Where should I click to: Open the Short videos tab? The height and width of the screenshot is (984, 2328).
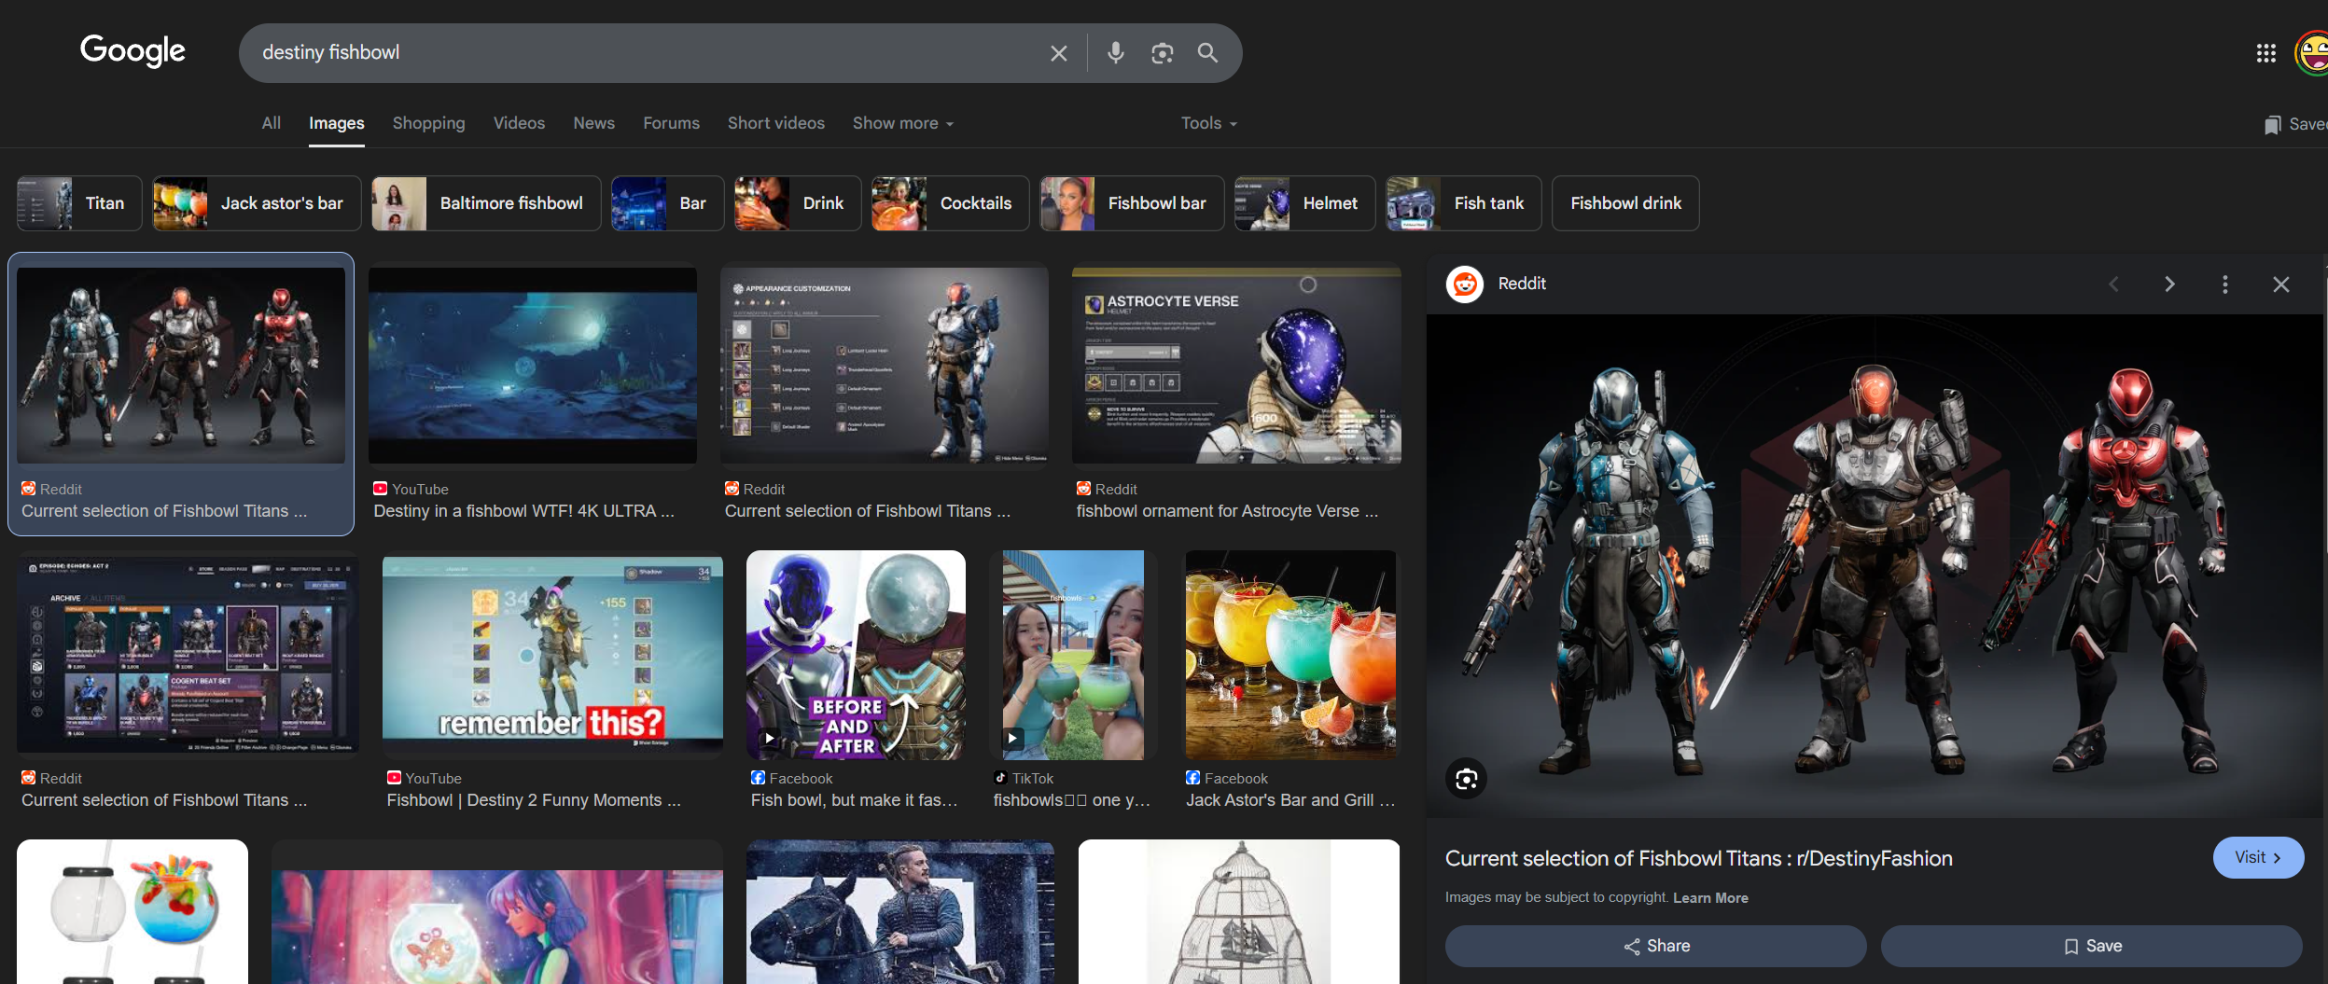click(x=776, y=123)
